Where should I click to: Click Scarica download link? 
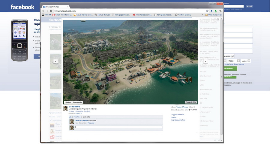[x=174, y=117]
